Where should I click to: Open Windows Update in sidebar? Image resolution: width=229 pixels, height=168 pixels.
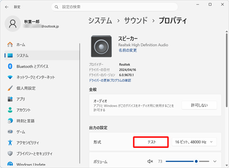click(x=42, y=164)
